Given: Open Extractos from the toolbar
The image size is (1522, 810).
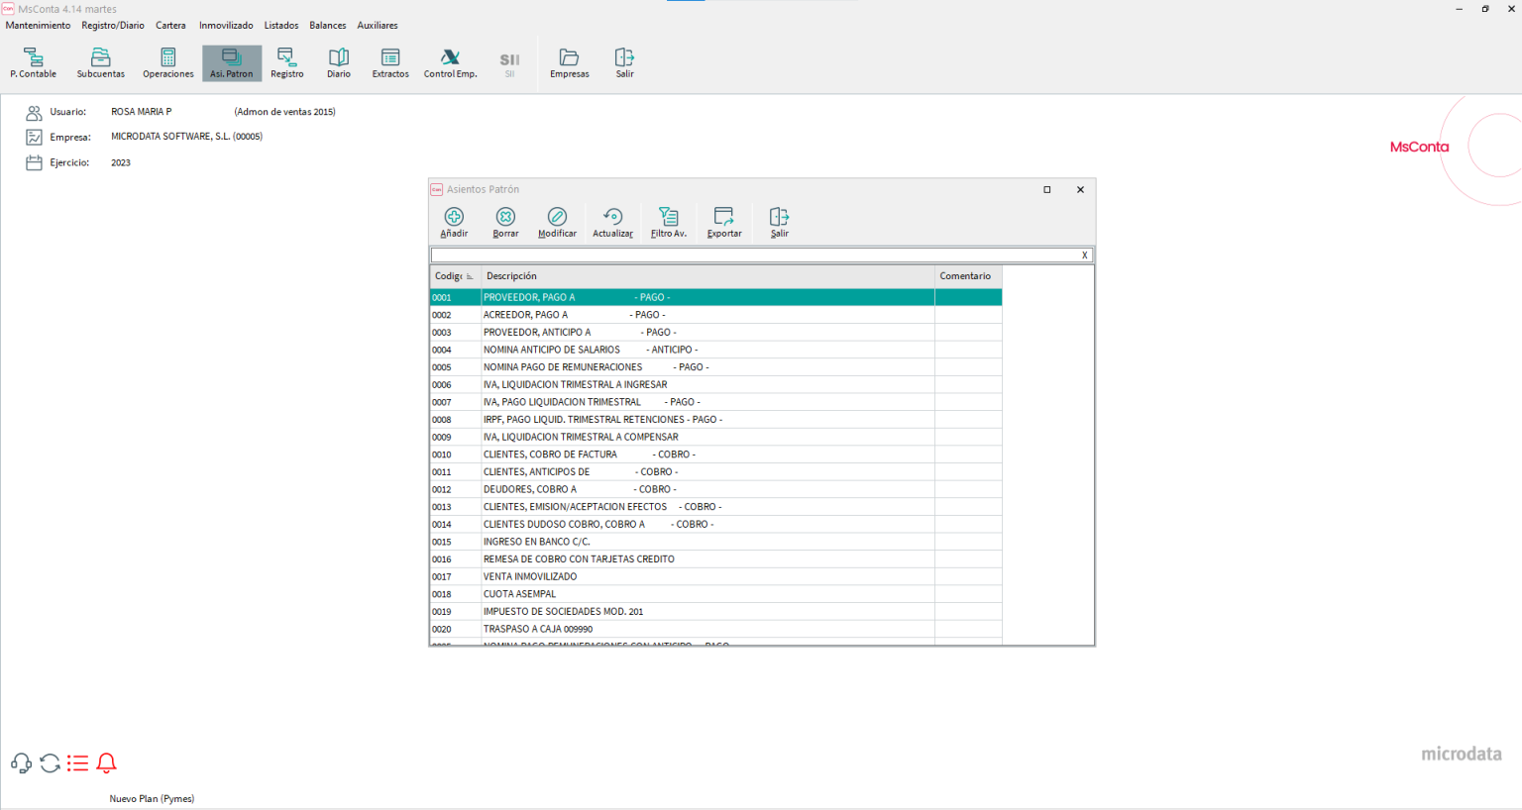Looking at the screenshot, I should tap(390, 63).
